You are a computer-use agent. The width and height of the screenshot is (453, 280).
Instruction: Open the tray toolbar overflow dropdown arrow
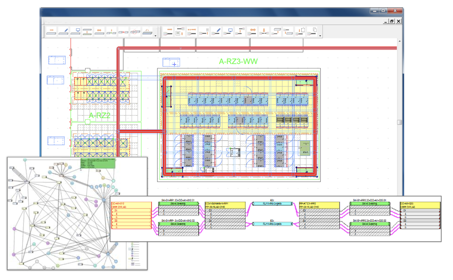pyautogui.click(x=156, y=36)
